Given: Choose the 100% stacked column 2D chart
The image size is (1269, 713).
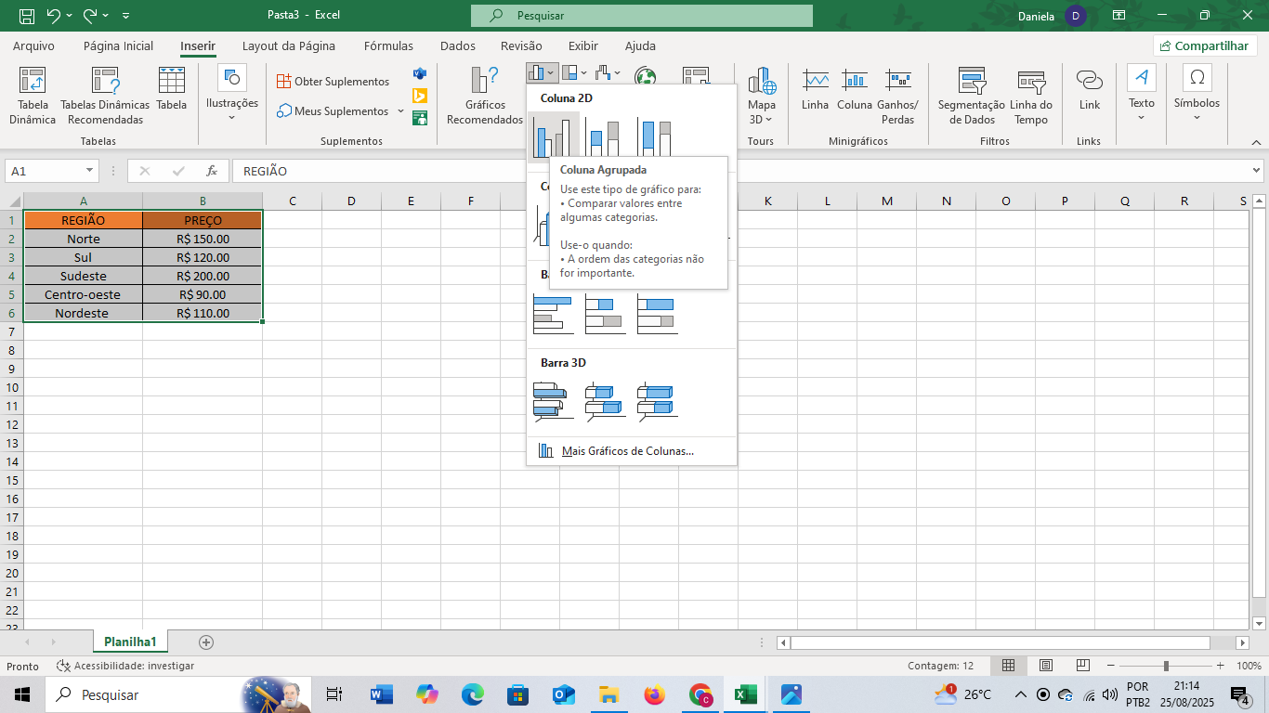Looking at the screenshot, I should click(x=655, y=137).
